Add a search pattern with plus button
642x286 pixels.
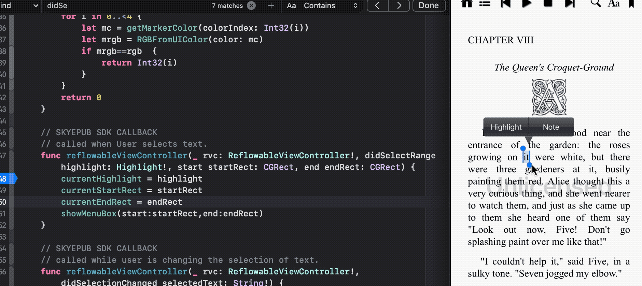point(271,5)
